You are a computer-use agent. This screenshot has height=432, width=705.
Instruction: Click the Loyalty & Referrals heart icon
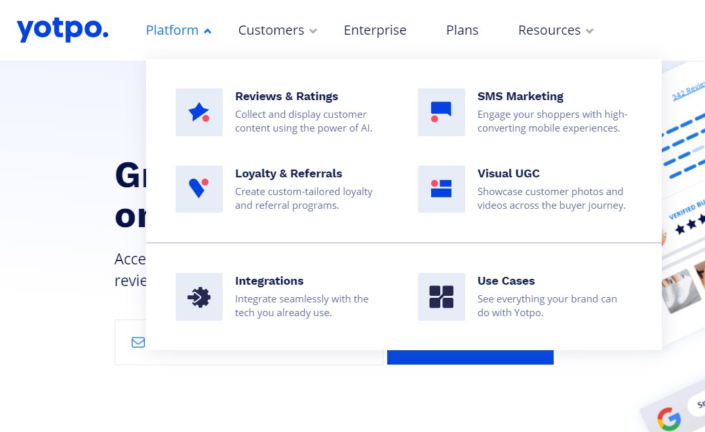click(x=199, y=189)
